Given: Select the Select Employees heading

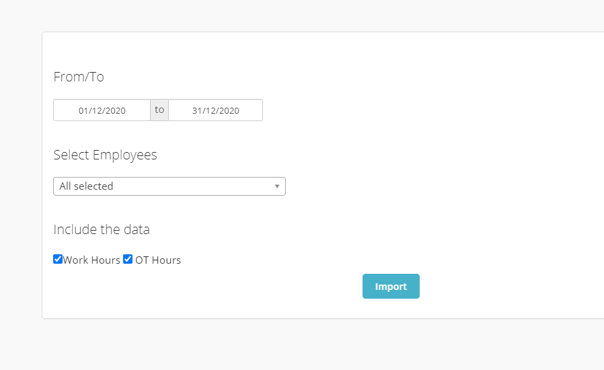Looking at the screenshot, I should tap(105, 155).
